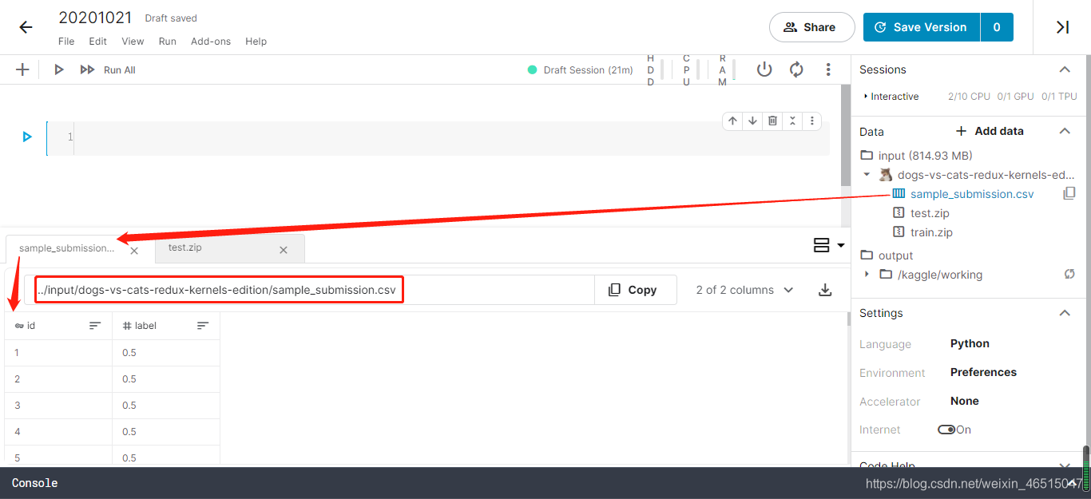The image size is (1091, 499).
Task: Move the cell up
Action: point(733,121)
